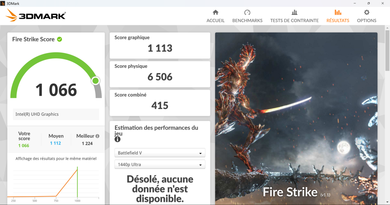Click the 'Désolé, aucune donnée n'est disponible' message
390x205 pixels.
pyautogui.click(x=160, y=189)
